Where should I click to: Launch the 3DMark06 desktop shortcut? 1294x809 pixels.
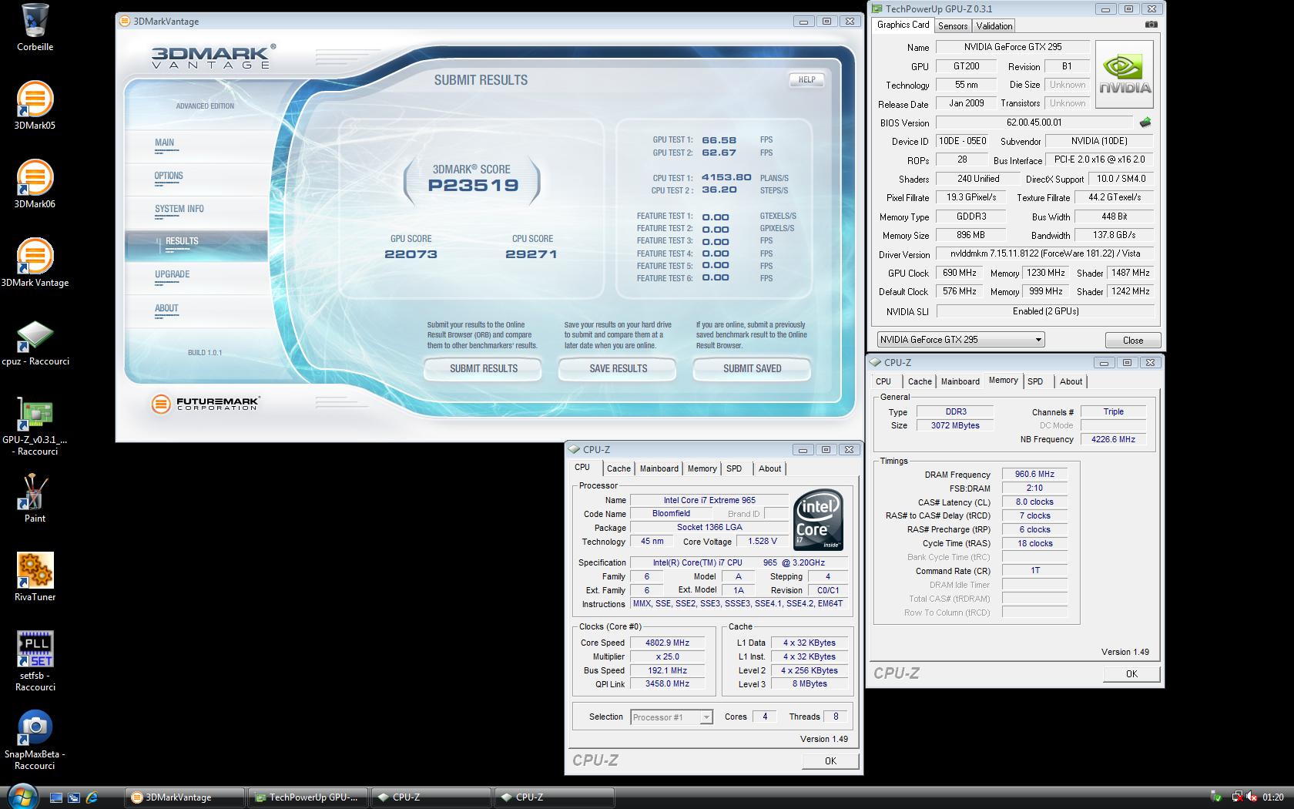pos(35,184)
